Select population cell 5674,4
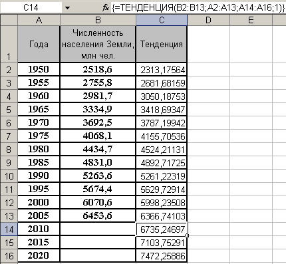286x264 pixels. point(98,190)
